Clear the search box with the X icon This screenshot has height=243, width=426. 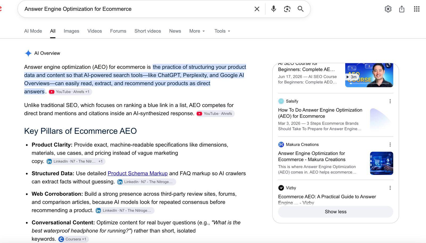tap(257, 9)
